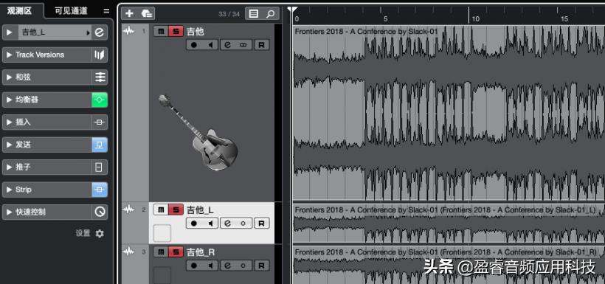Expand the 快速控制 section
Screen dimensions: 605x284
coord(10,212)
